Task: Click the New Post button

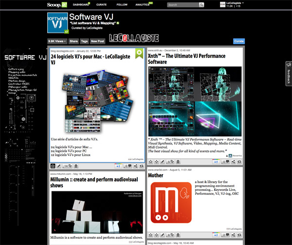Action: 98,41
